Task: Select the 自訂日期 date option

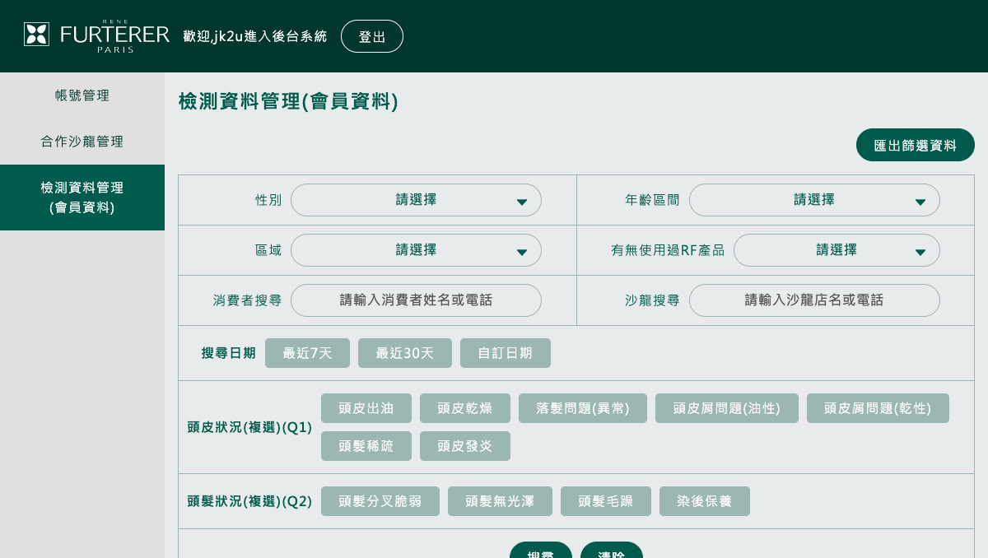Action: pyautogui.click(x=506, y=352)
